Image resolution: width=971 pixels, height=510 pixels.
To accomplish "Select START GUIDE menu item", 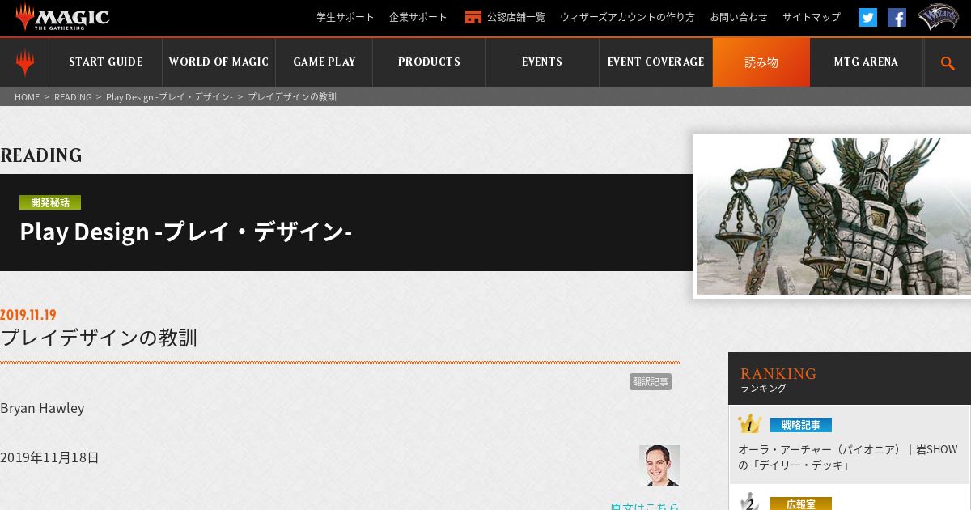I will [106, 62].
